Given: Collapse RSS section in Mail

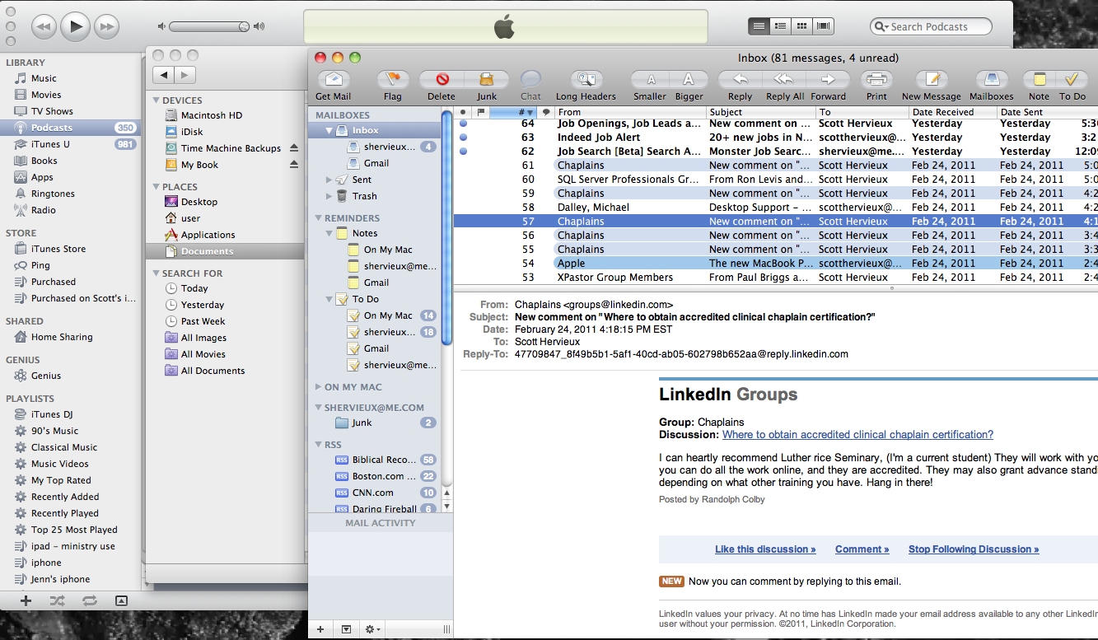Looking at the screenshot, I should pyautogui.click(x=319, y=444).
